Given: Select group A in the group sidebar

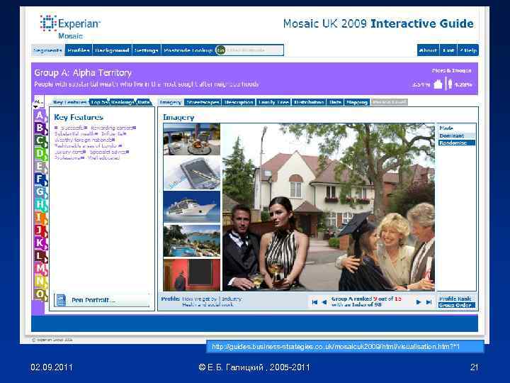Looking at the screenshot, I should coord(40,116).
